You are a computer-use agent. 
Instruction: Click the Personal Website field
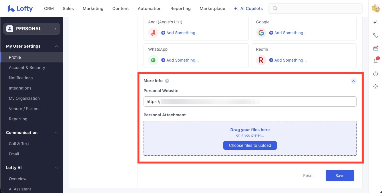pos(250,101)
